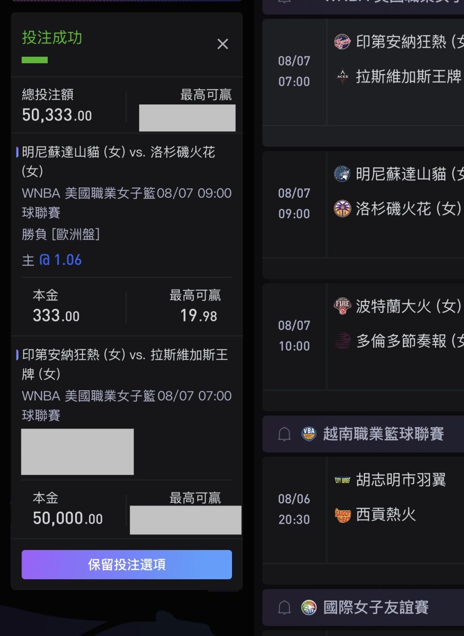Image resolution: width=464 pixels, height=636 pixels.
Task: Click the Minnesota Lynx team logo
Action: click(x=342, y=174)
